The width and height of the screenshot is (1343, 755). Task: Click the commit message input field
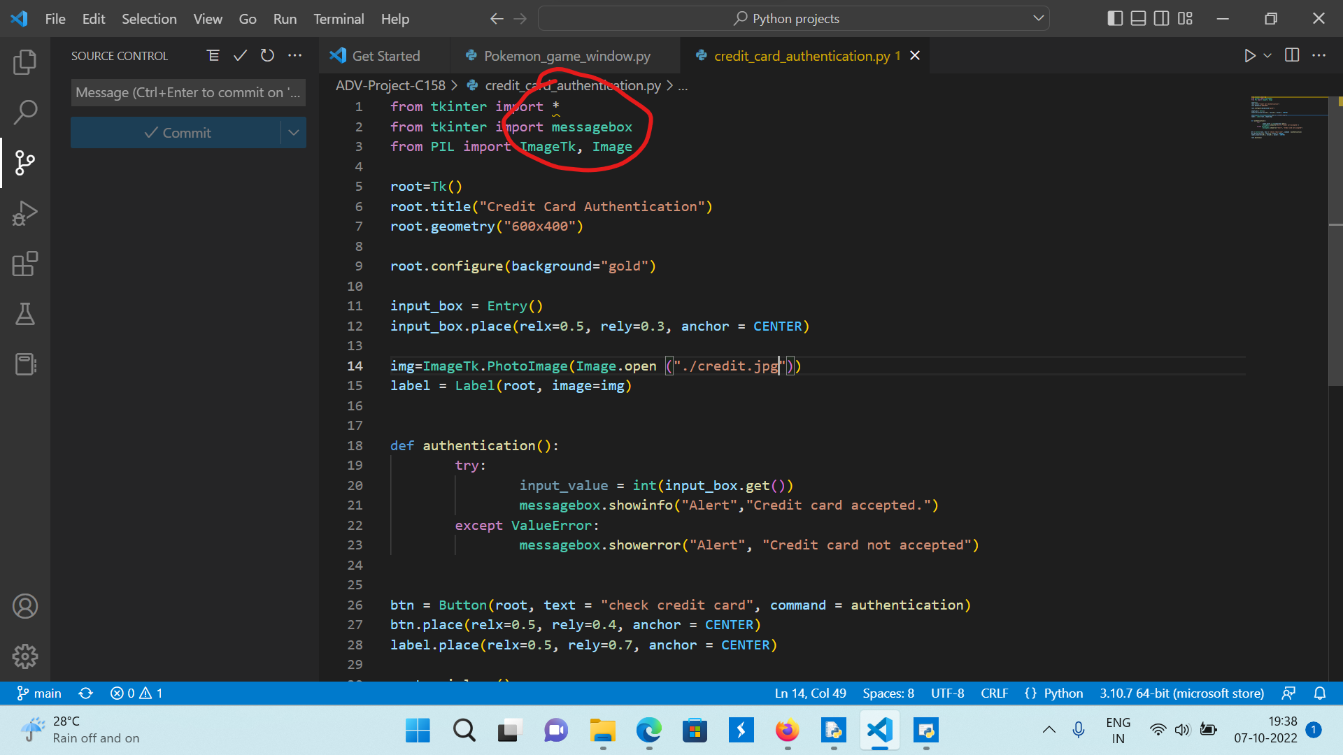pos(187,92)
